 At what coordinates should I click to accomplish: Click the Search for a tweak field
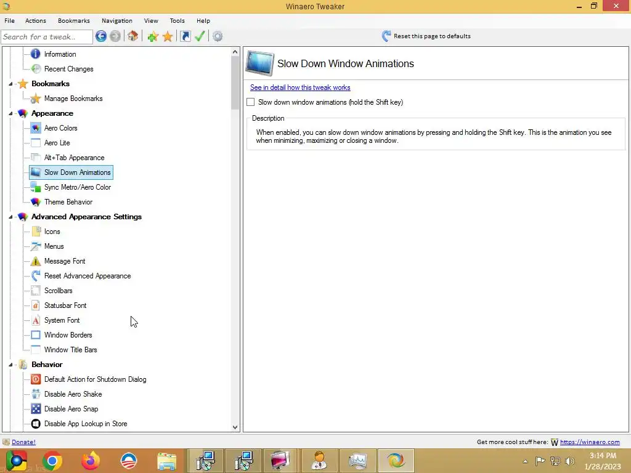pos(47,36)
